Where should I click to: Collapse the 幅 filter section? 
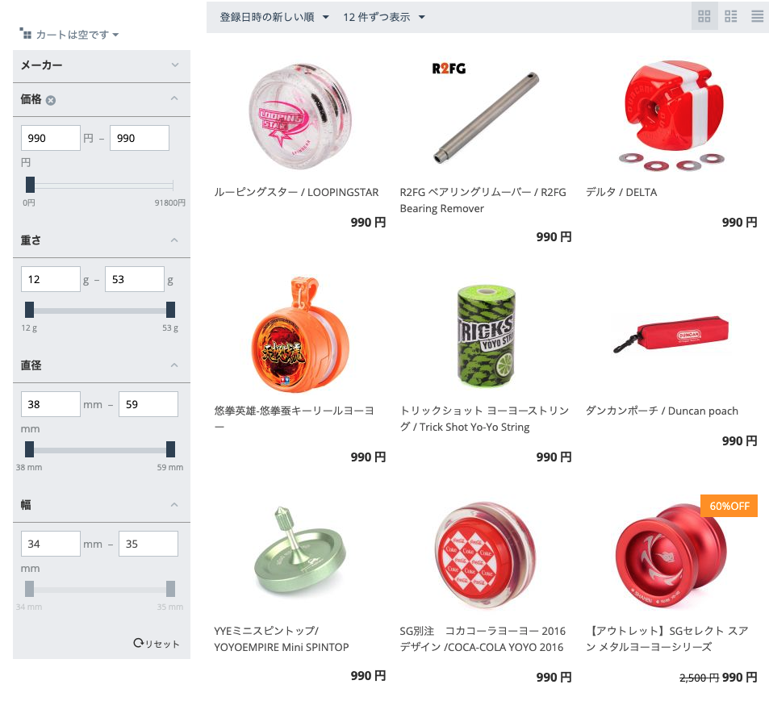click(174, 505)
